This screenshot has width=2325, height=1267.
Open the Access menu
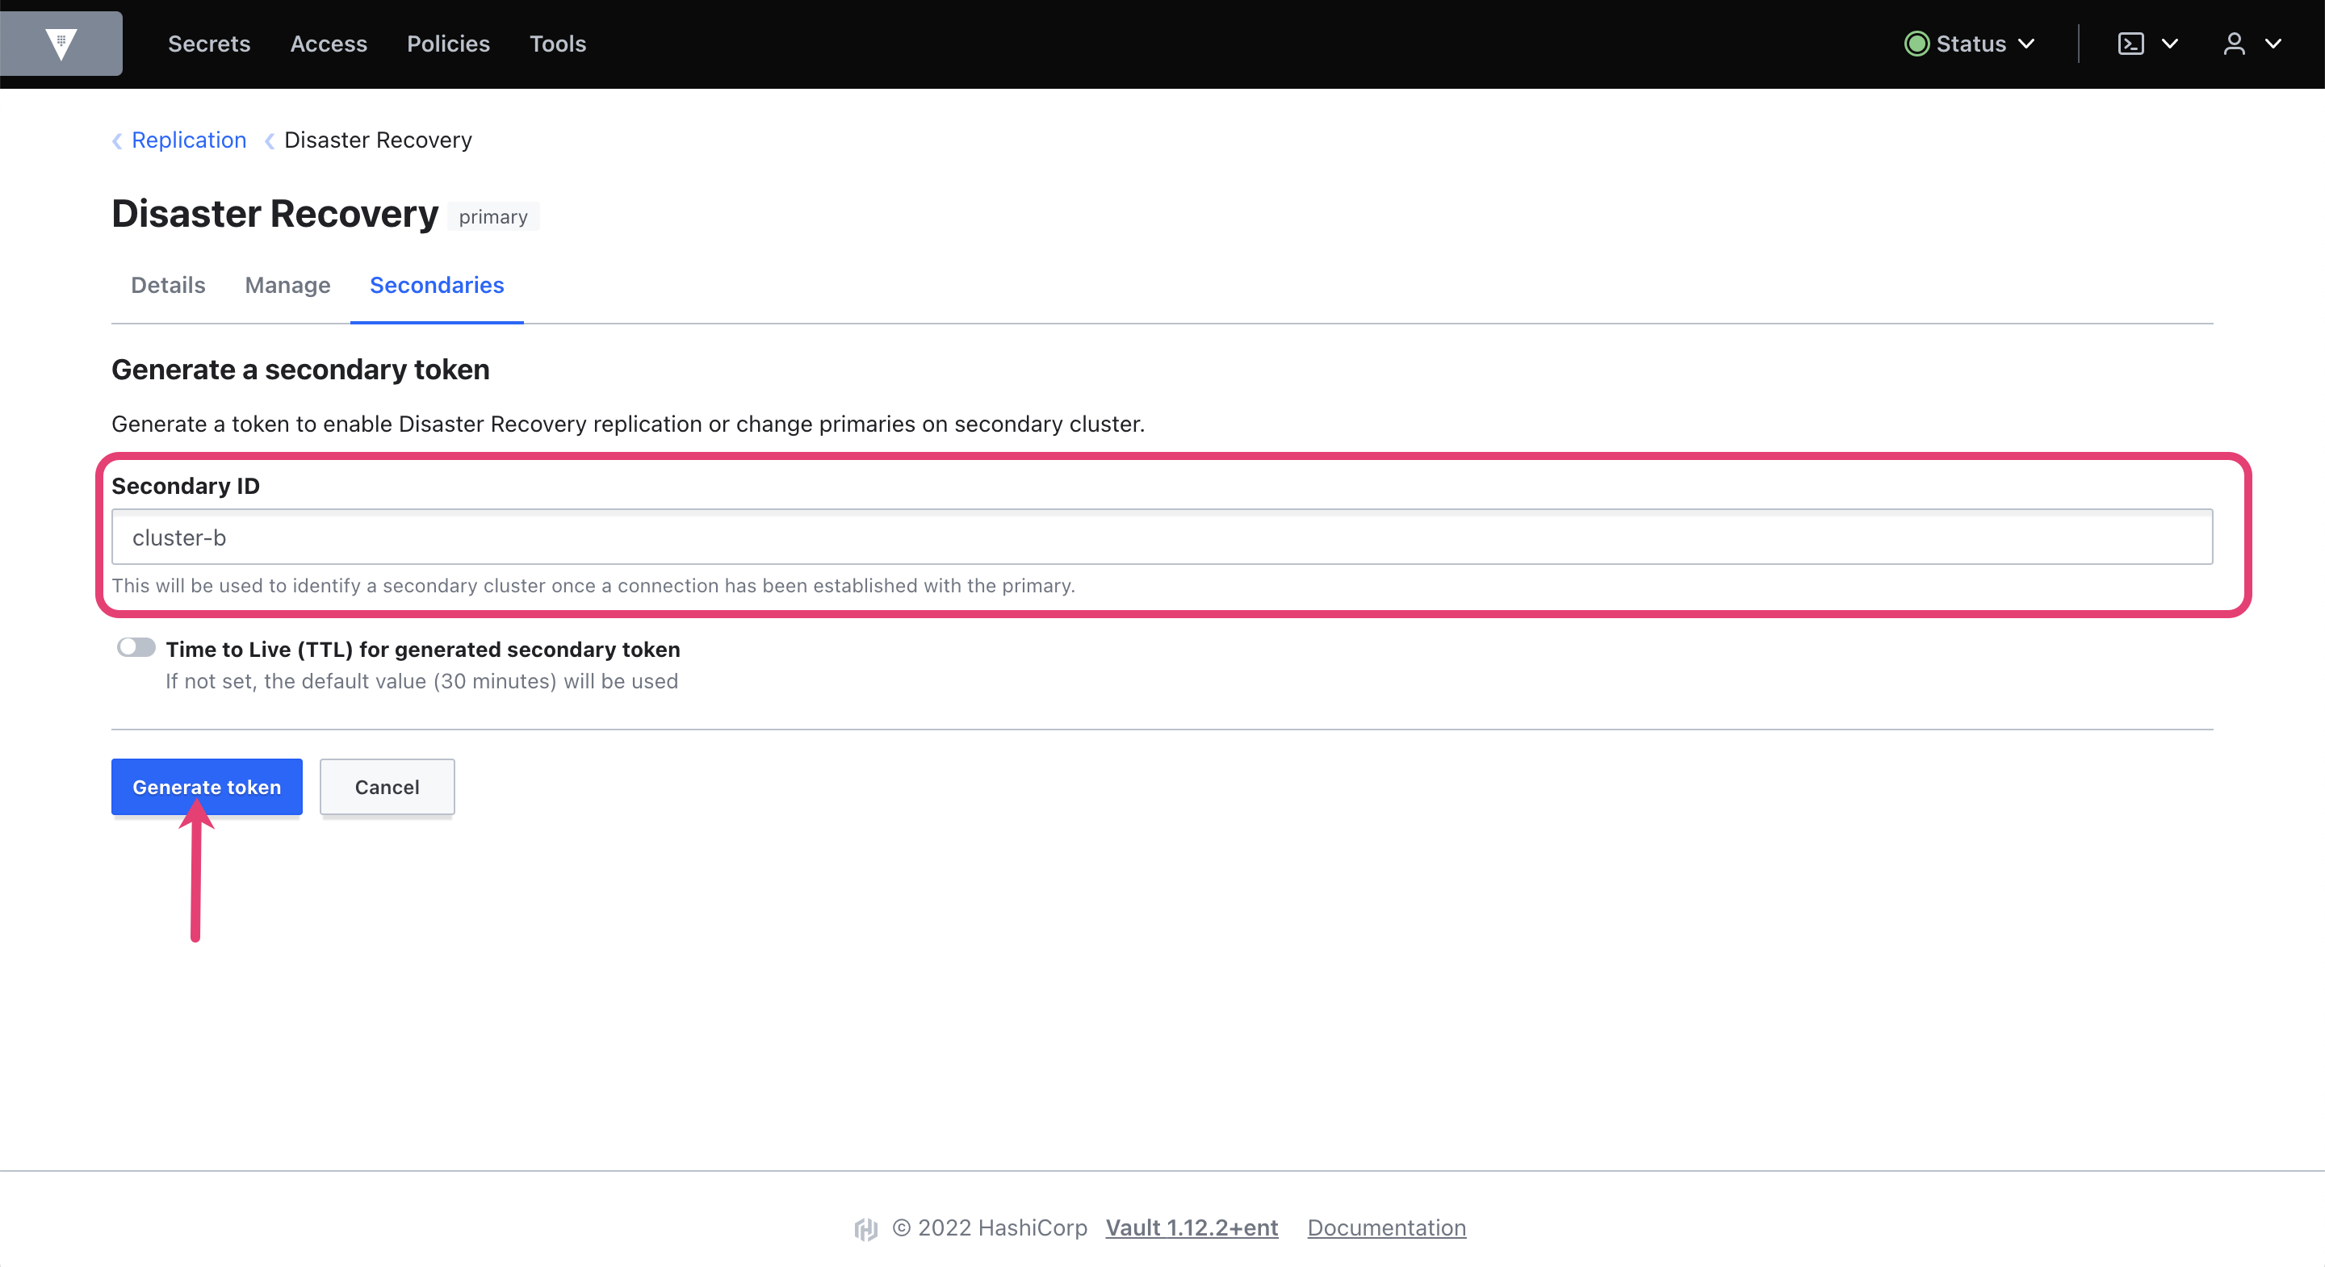click(329, 43)
